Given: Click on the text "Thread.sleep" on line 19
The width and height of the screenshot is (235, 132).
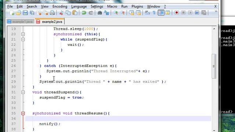Looking at the screenshot, I should coord(68,29).
